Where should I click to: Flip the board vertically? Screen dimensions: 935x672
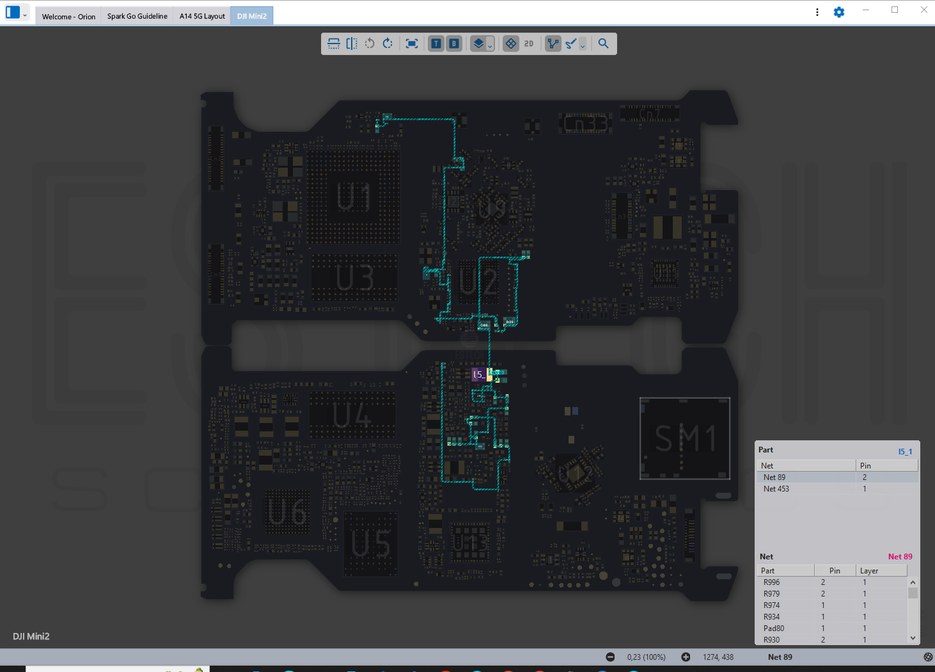click(x=334, y=44)
